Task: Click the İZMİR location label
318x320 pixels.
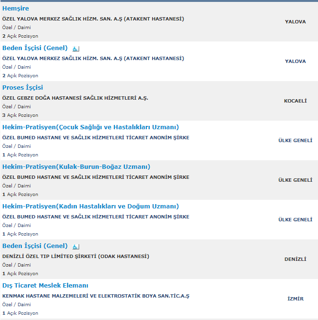Action: tap(296, 299)
